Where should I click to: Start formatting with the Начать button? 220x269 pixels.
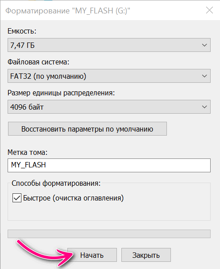pyautogui.click(x=92, y=255)
